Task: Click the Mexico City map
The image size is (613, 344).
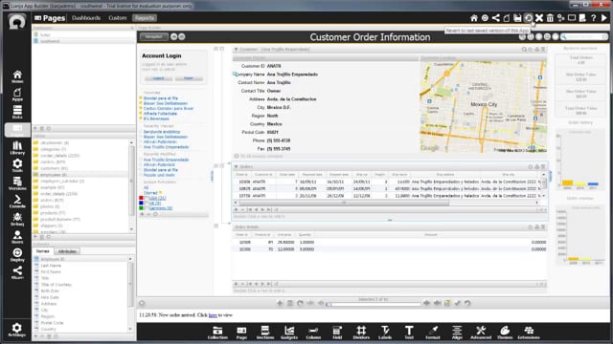Action: tap(483, 106)
